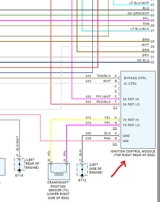Click the LT BLU/BLK label at pin 27
Image resolution: width=160 pixels, height=202 pixels.
[x=140, y=29]
